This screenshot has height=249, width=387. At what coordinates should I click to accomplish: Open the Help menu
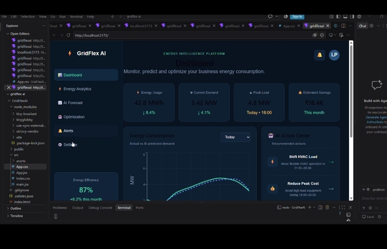click(90, 16)
